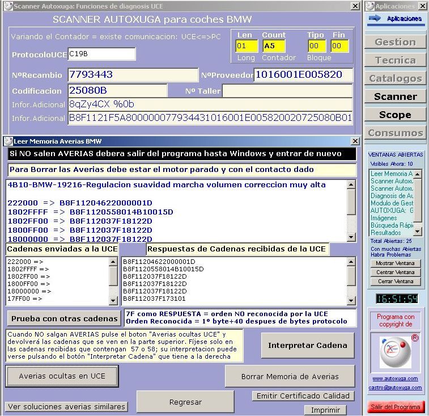Select Búsqueda Rápi in open windows list

click(x=392, y=225)
